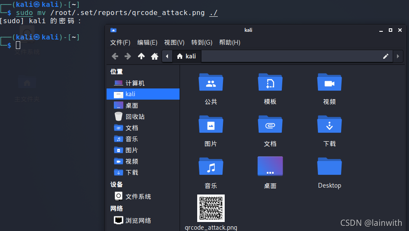Select the 模板 folder icon
The height and width of the screenshot is (231, 409).
point(270,82)
